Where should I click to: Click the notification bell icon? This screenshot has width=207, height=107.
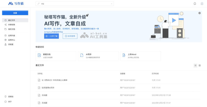(195, 4)
